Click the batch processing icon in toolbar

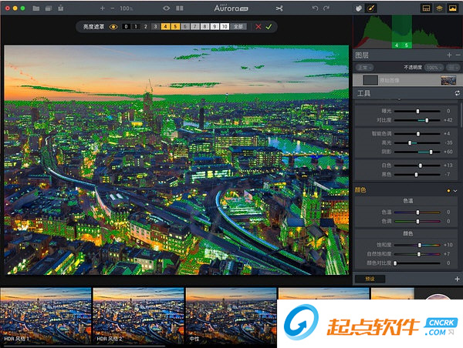click(49, 8)
